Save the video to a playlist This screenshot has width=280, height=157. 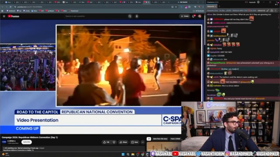(135, 142)
